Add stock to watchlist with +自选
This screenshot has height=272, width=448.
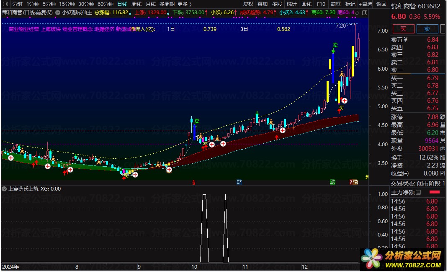(366, 4)
